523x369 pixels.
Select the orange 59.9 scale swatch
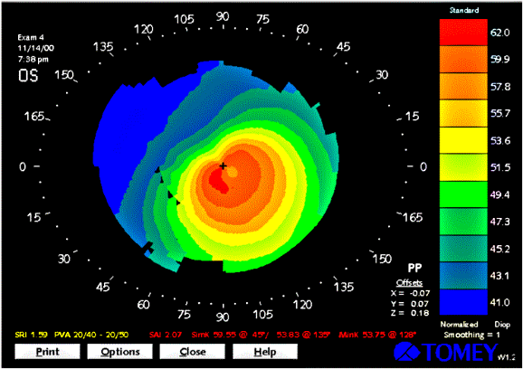(463, 60)
